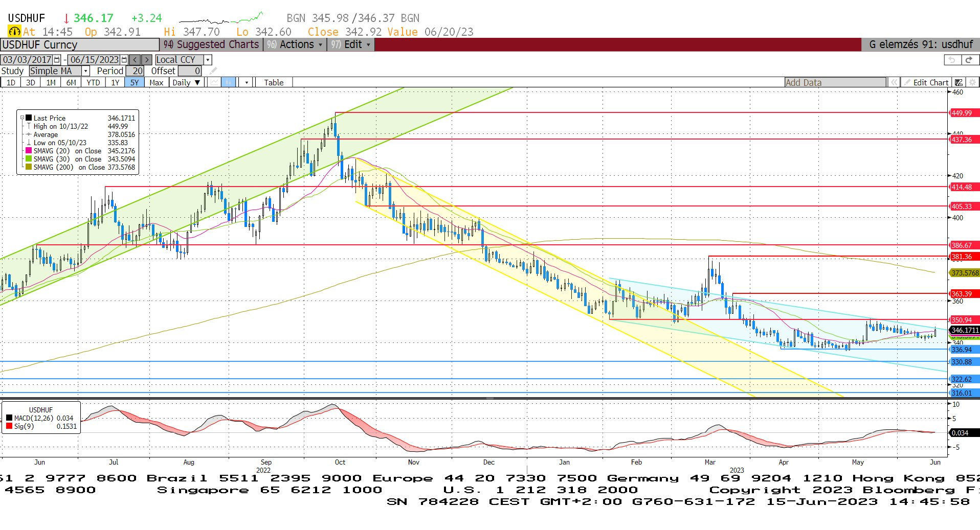Expand the Actions menu

(295, 44)
